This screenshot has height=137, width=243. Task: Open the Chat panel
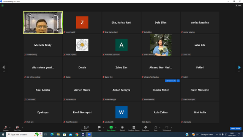pyautogui.click(x=99, y=128)
